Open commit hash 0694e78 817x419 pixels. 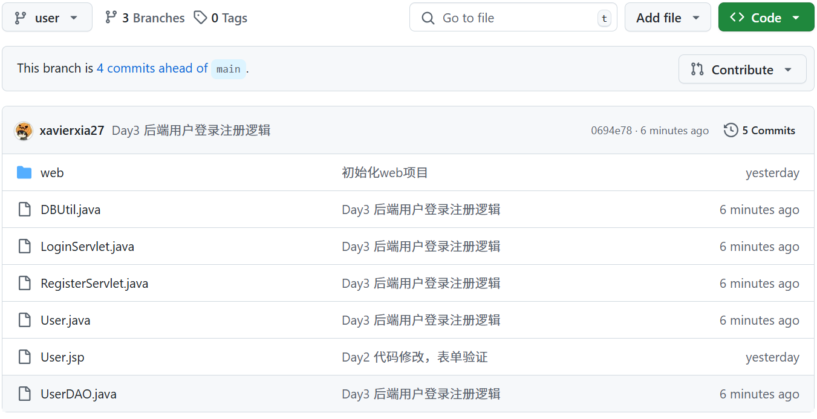pyautogui.click(x=611, y=131)
